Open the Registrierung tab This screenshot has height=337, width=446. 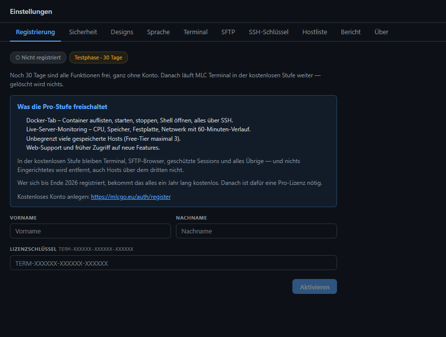35,32
